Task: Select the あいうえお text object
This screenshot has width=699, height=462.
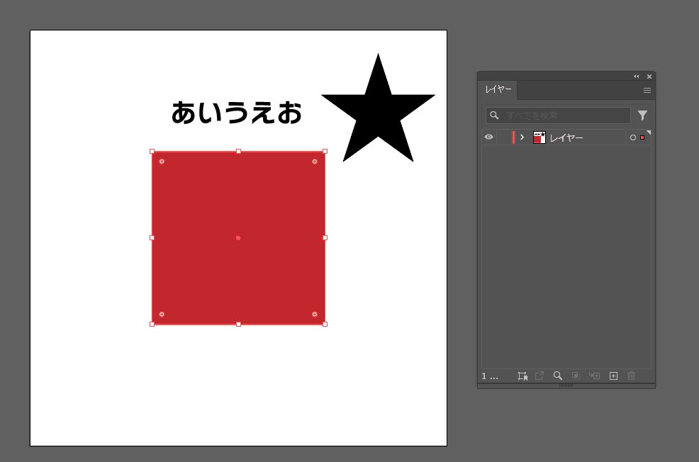Action: tap(236, 113)
